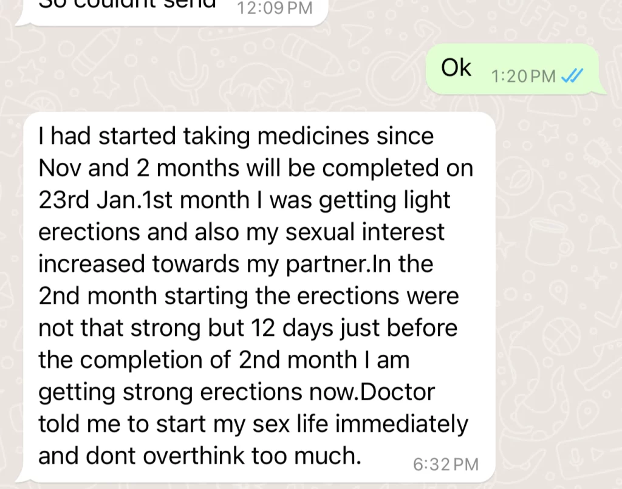Click the words "12 days" in the message
The height and width of the screenshot is (489, 622).
pos(292,329)
